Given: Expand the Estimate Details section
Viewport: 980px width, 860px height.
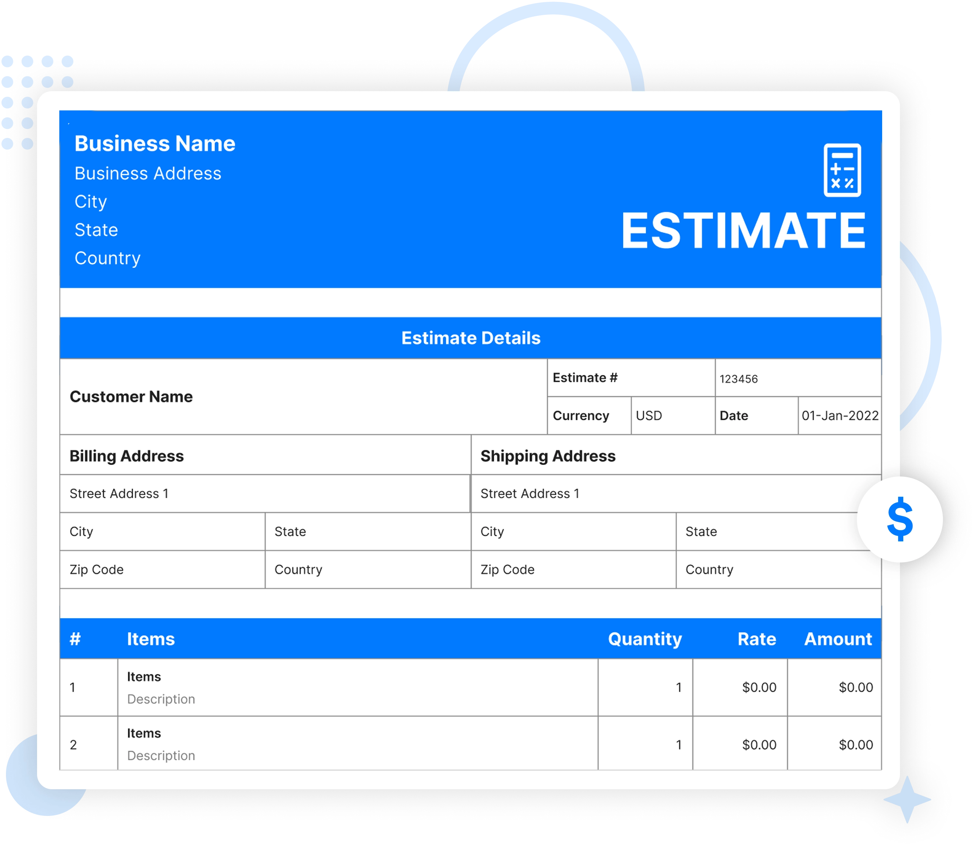Looking at the screenshot, I should [x=471, y=338].
